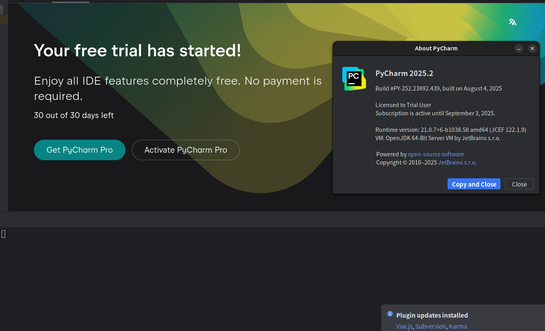Click the info icon in plugin notification
The image size is (545, 331).
[390, 314]
